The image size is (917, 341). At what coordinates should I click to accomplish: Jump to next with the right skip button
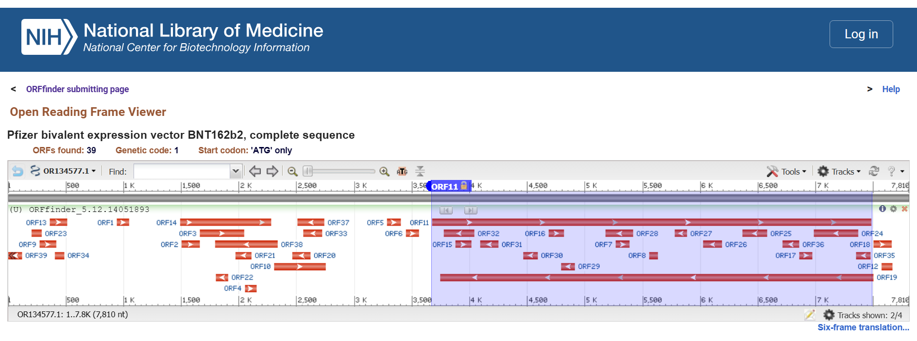471,211
